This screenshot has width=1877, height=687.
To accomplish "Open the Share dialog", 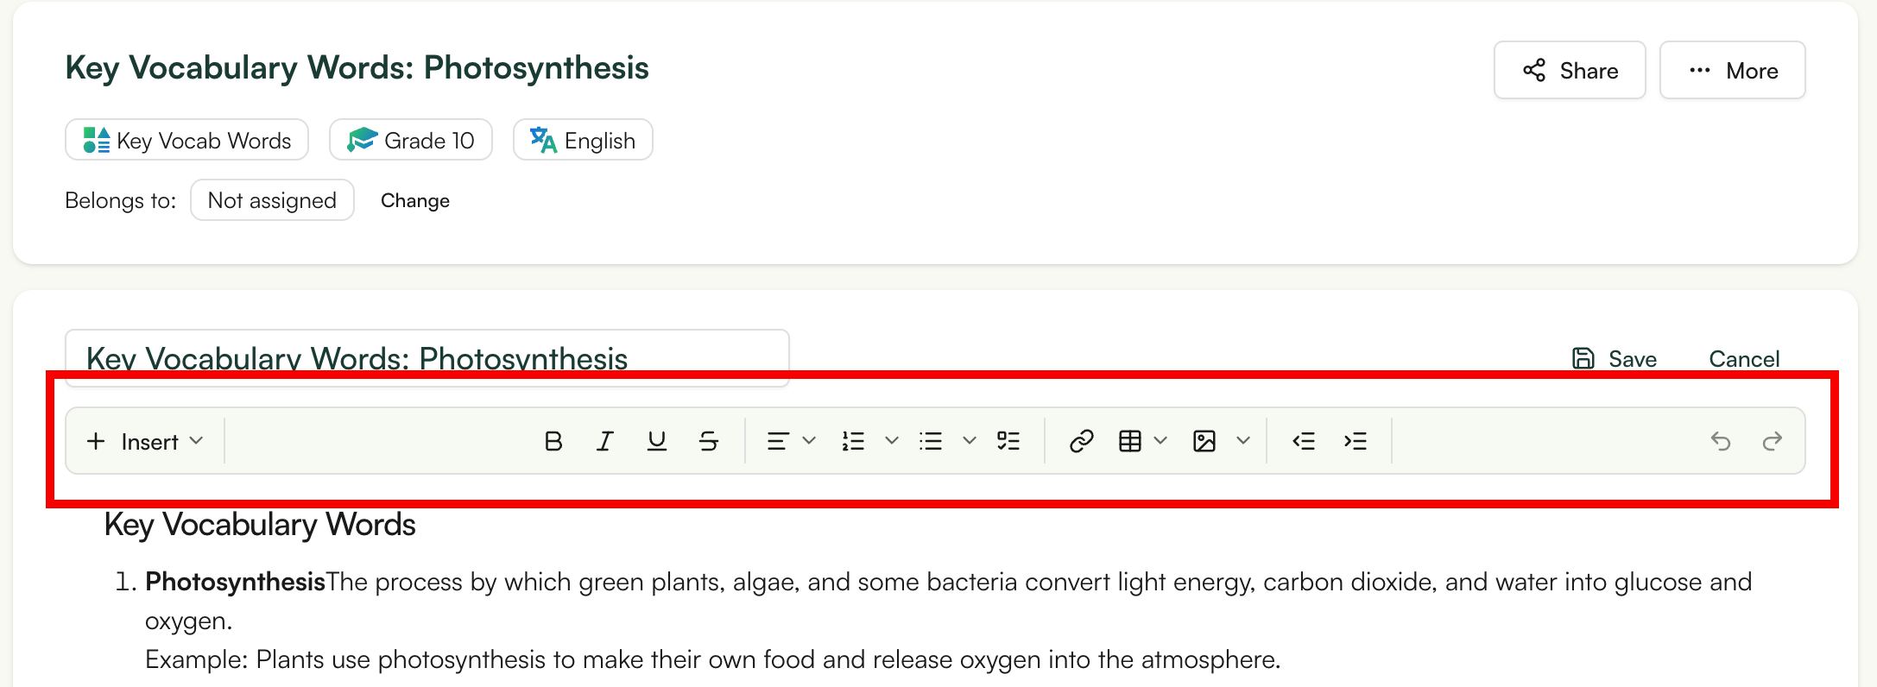I will [x=1569, y=70].
